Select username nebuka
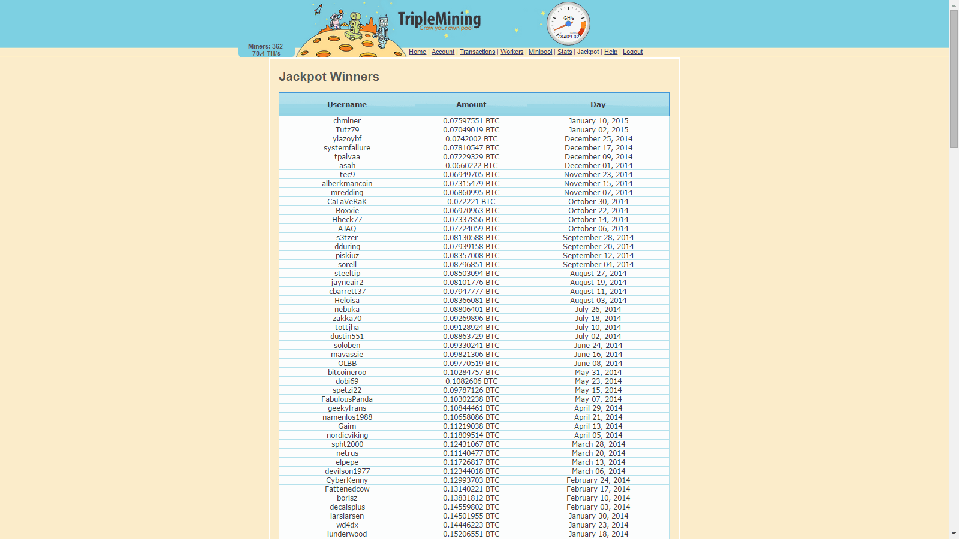 [x=347, y=310]
